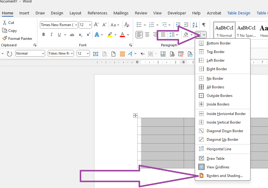This screenshot has width=268, height=188.
Task: Select the subscript icon
Action: coord(80,34)
